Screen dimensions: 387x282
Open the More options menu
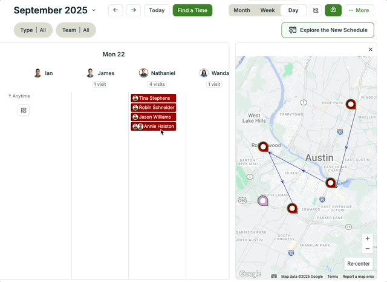pos(359,10)
